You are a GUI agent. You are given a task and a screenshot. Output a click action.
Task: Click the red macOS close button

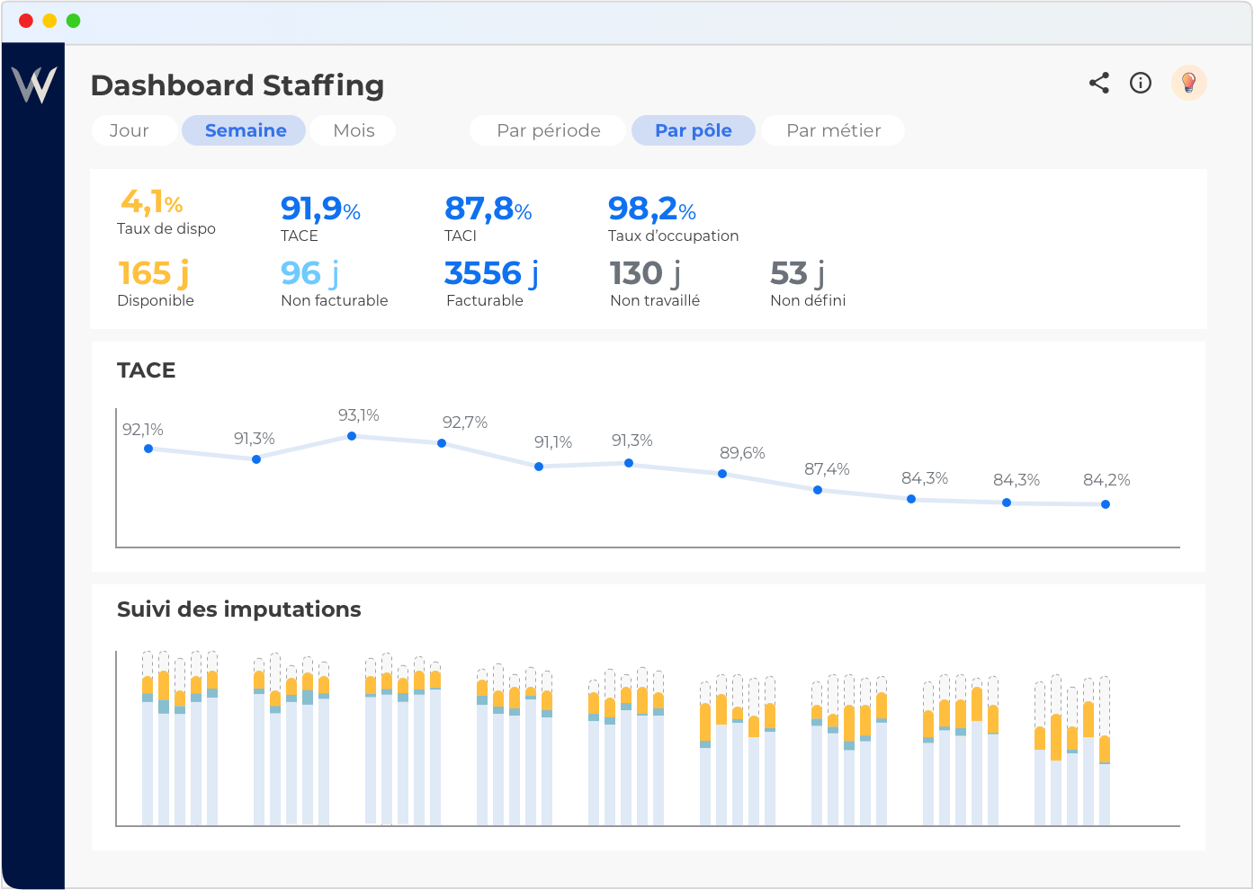tap(26, 21)
